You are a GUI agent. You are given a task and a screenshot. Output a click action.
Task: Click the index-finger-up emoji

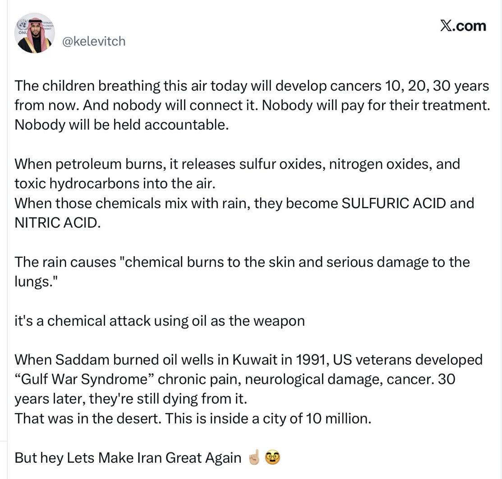pyautogui.click(x=254, y=458)
